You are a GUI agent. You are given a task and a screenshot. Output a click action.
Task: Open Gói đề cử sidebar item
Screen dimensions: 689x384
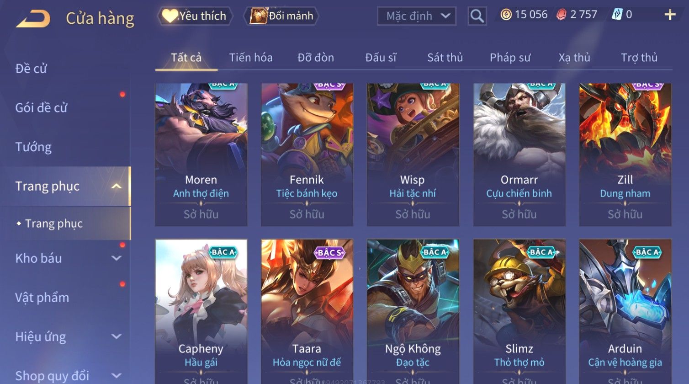(41, 108)
